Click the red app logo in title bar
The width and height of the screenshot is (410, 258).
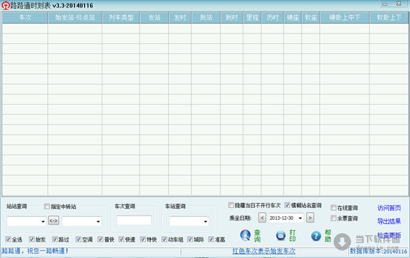pyautogui.click(x=5, y=5)
